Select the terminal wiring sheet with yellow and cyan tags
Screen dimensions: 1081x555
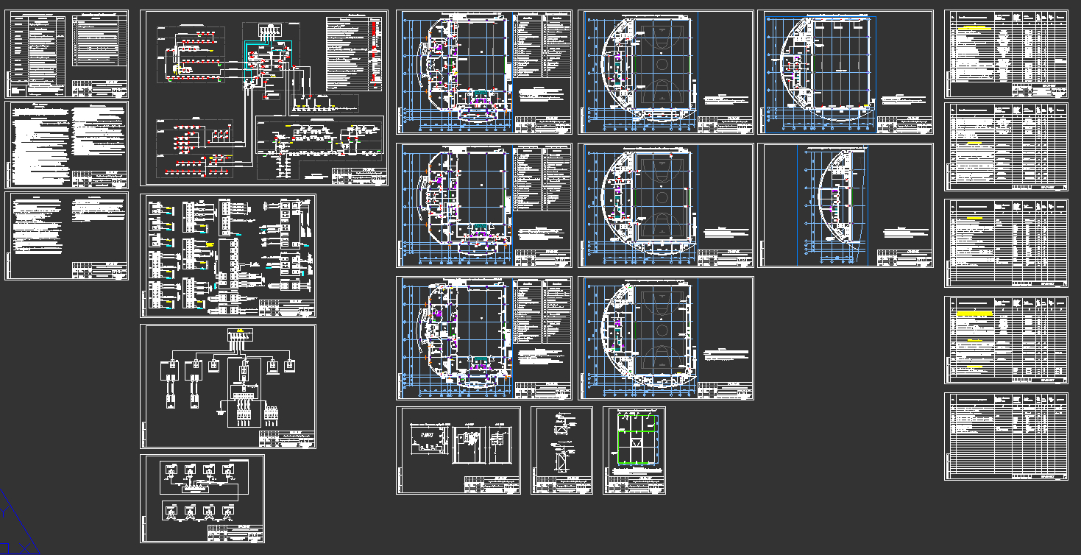pos(228,255)
